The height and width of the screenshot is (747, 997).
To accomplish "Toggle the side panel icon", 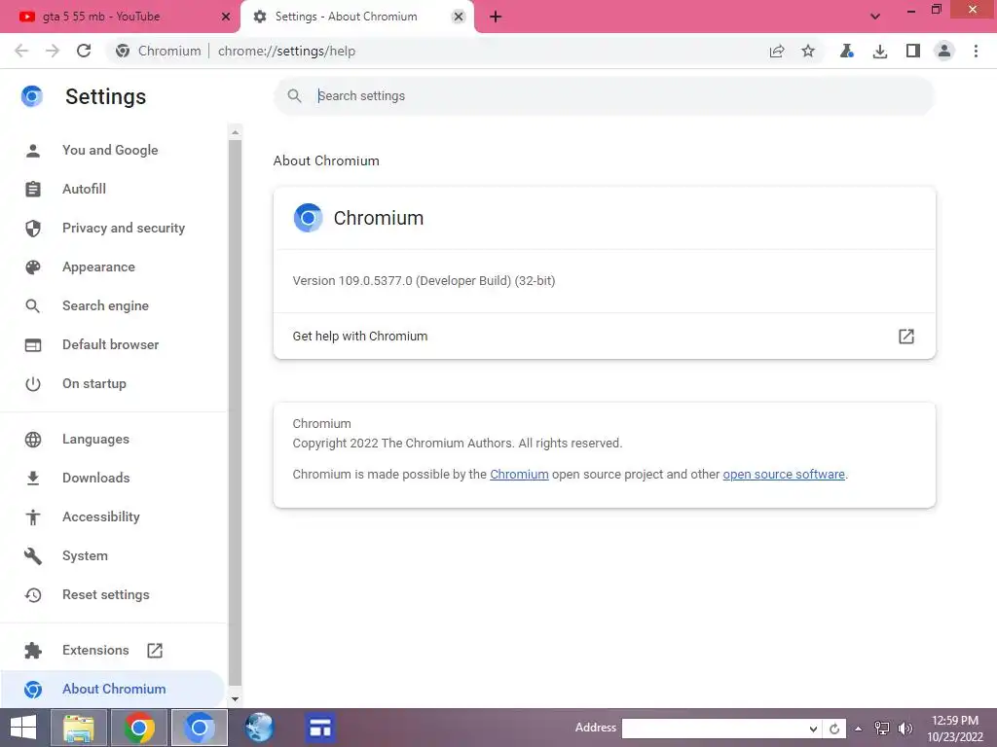I will click(912, 51).
